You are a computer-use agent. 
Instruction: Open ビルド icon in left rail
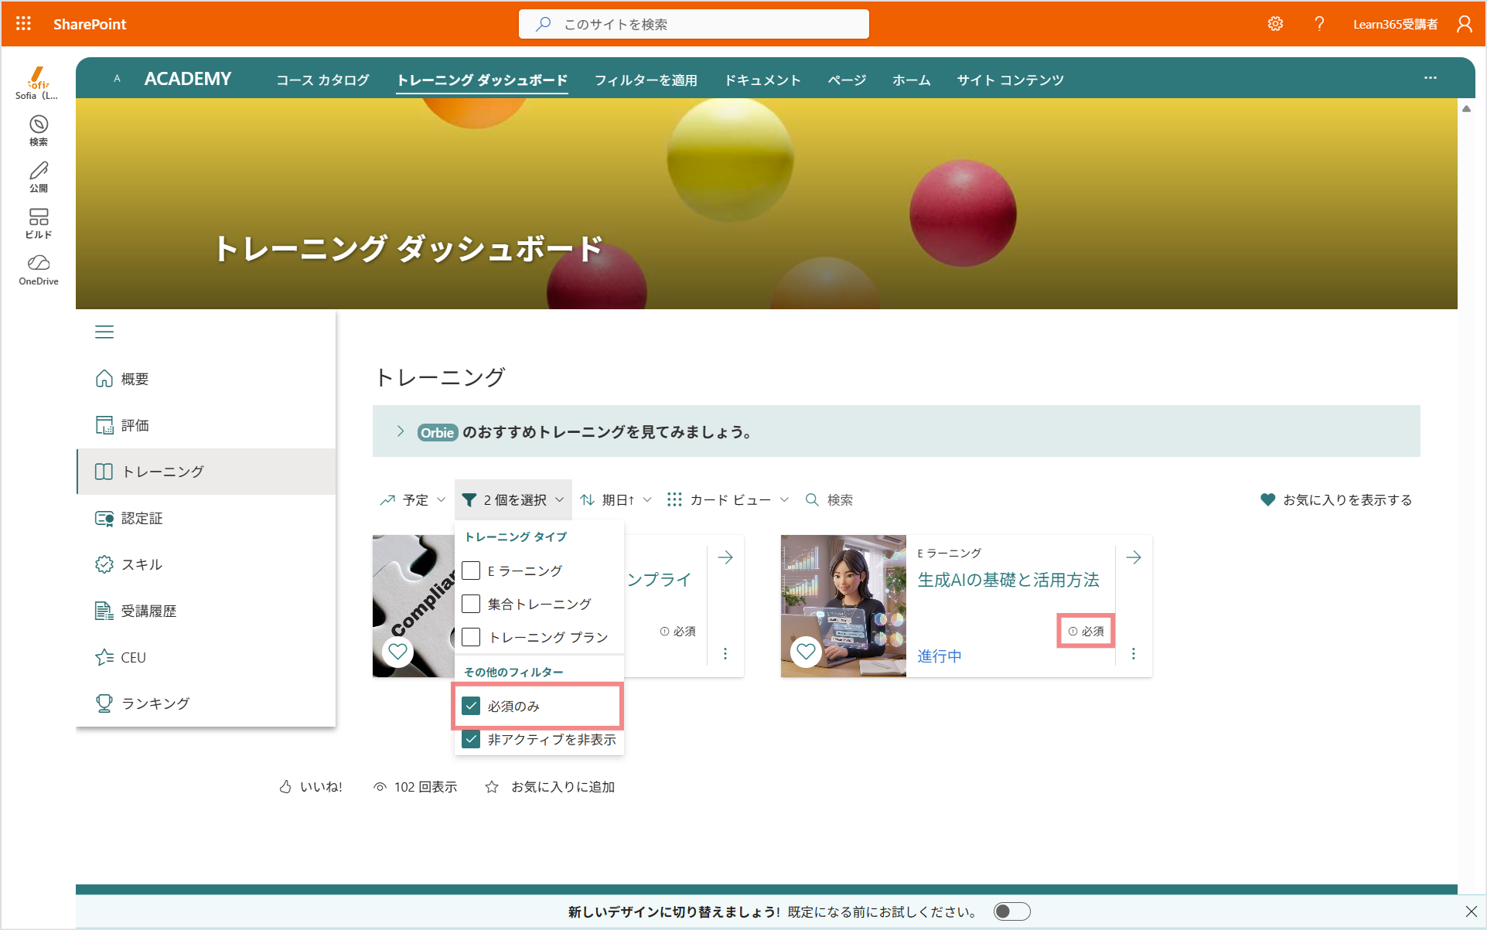click(39, 223)
